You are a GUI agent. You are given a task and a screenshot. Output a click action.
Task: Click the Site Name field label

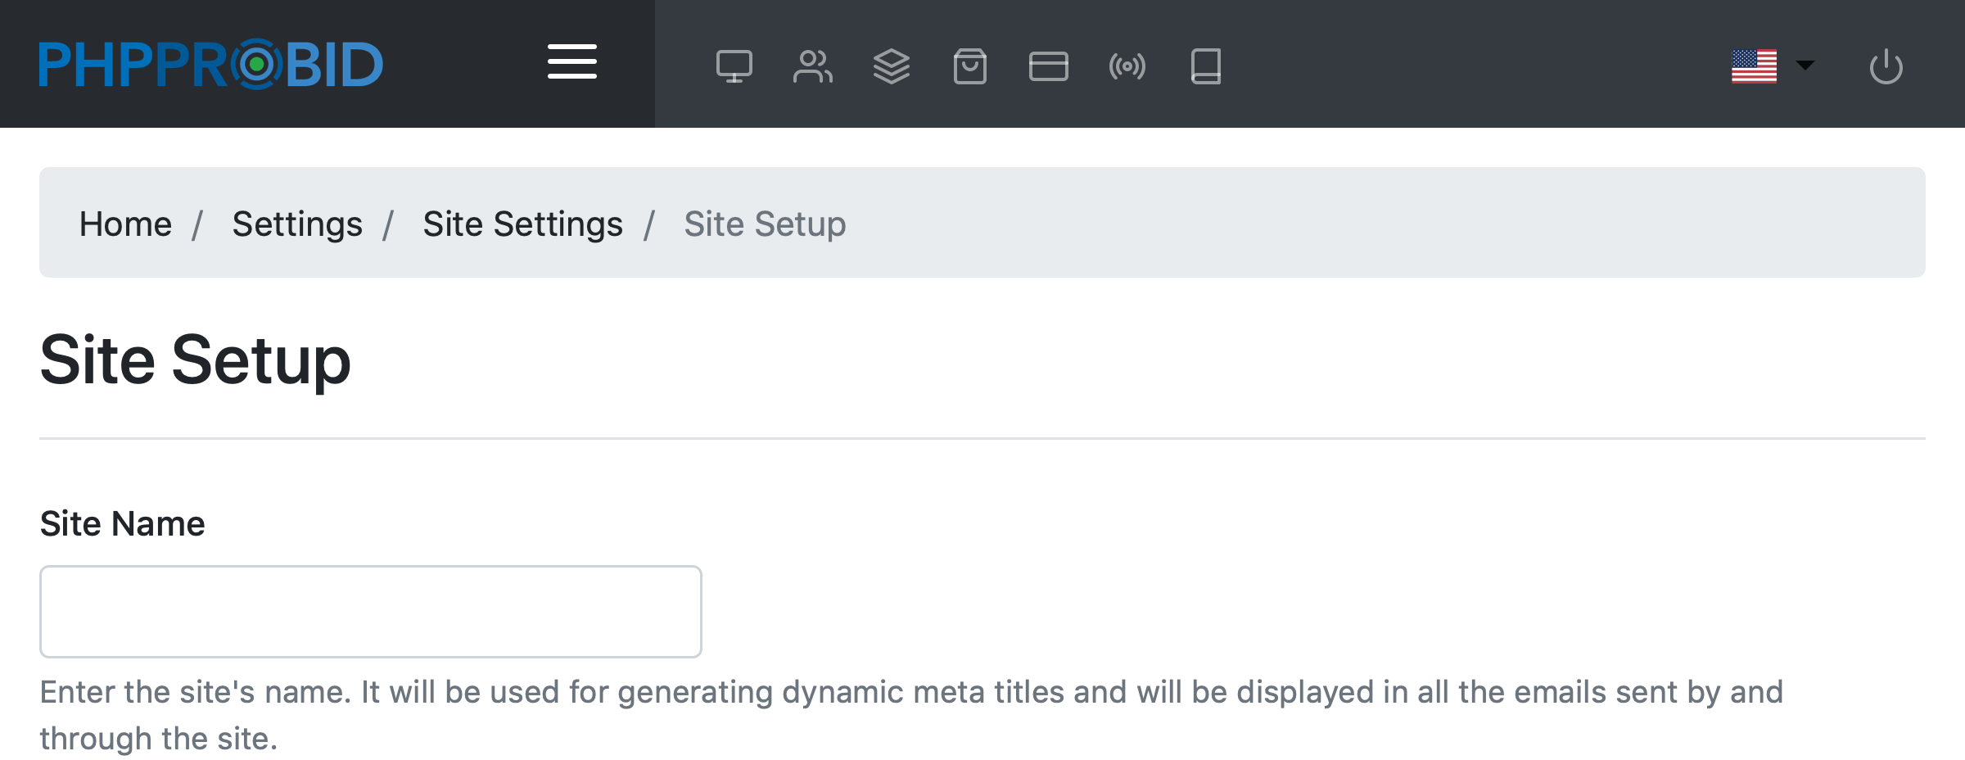[x=123, y=523]
